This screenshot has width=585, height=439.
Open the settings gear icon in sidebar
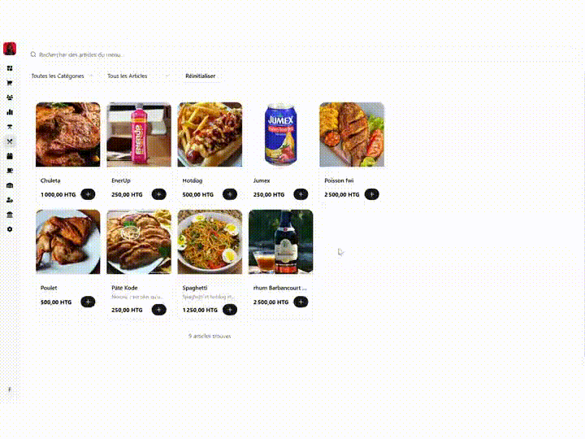point(10,229)
